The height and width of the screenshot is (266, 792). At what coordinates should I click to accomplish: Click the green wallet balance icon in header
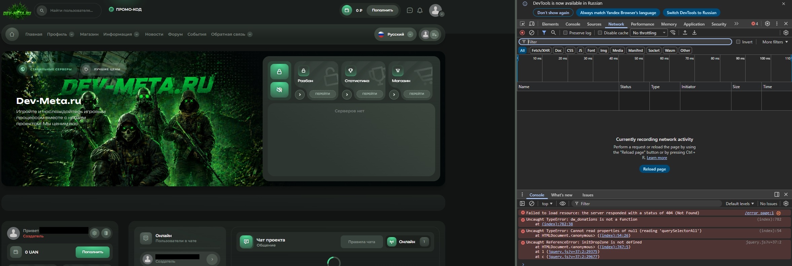click(347, 10)
